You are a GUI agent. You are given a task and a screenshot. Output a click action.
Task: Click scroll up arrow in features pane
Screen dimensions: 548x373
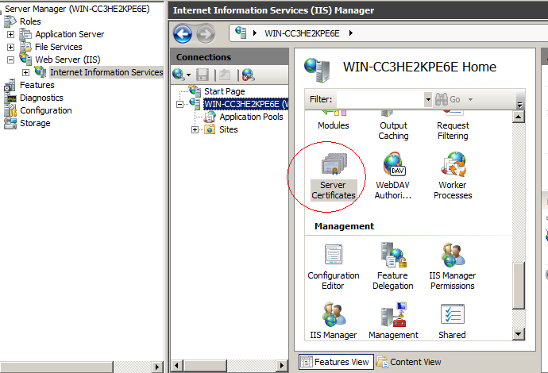tap(519, 117)
